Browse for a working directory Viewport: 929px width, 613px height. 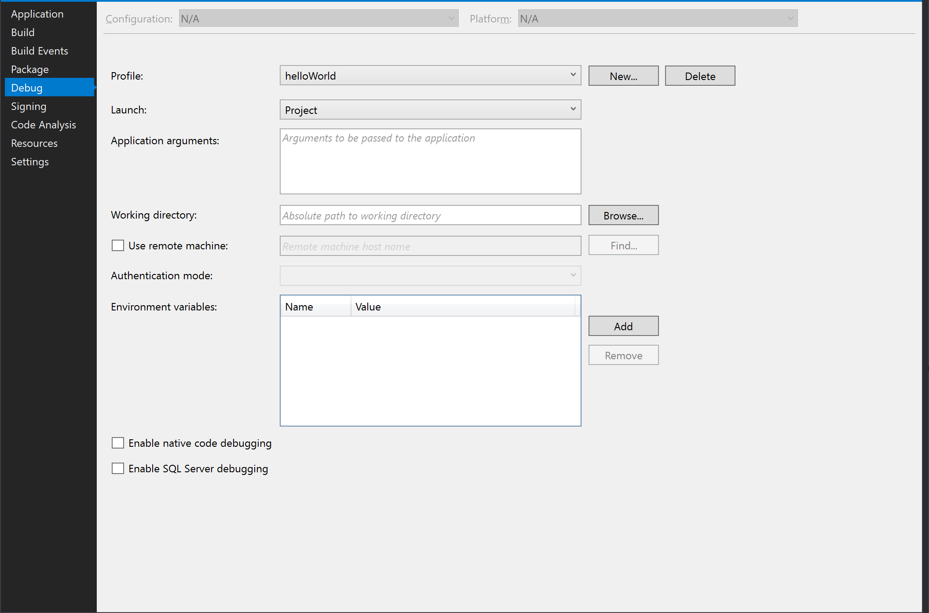623,215
